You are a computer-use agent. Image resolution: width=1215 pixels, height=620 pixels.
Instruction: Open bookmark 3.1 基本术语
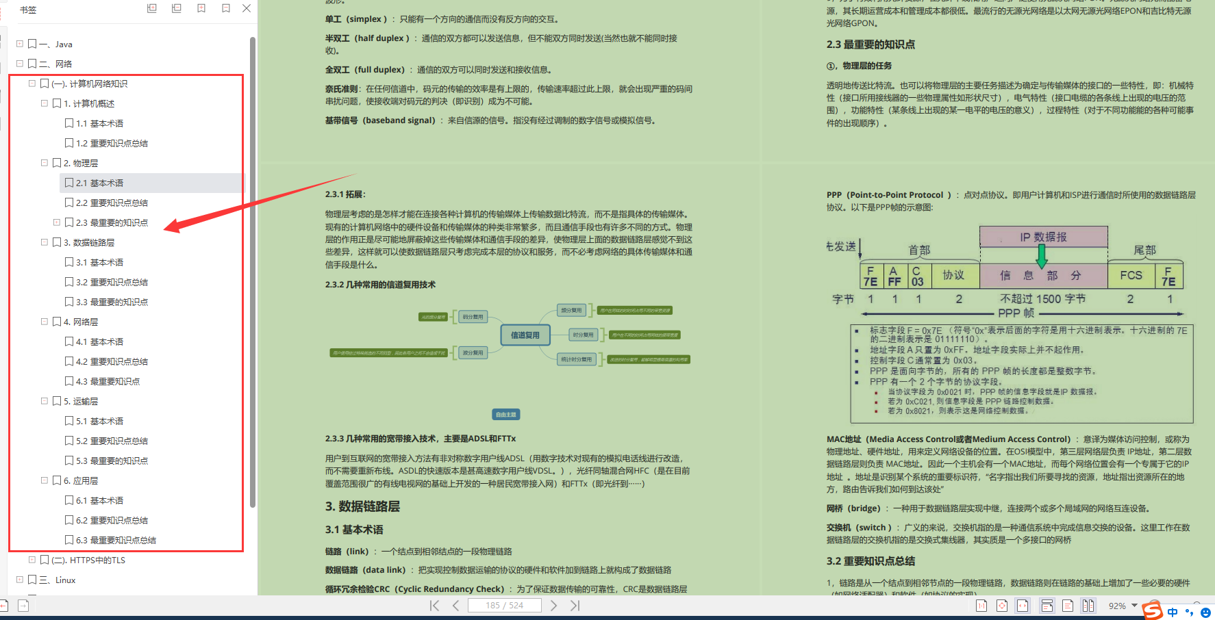100,262
